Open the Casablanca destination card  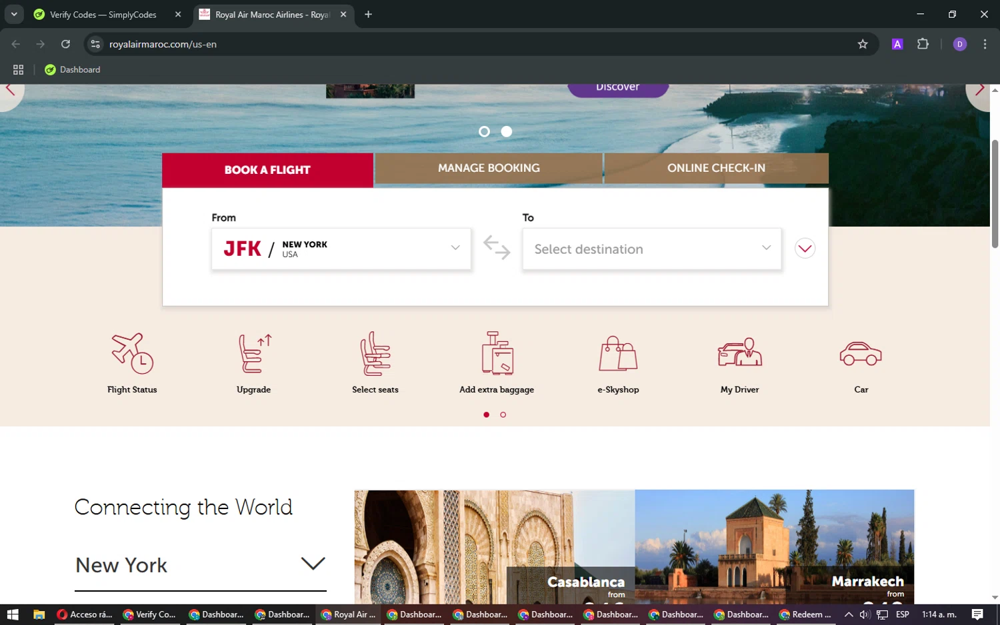[x=495, y=547]
